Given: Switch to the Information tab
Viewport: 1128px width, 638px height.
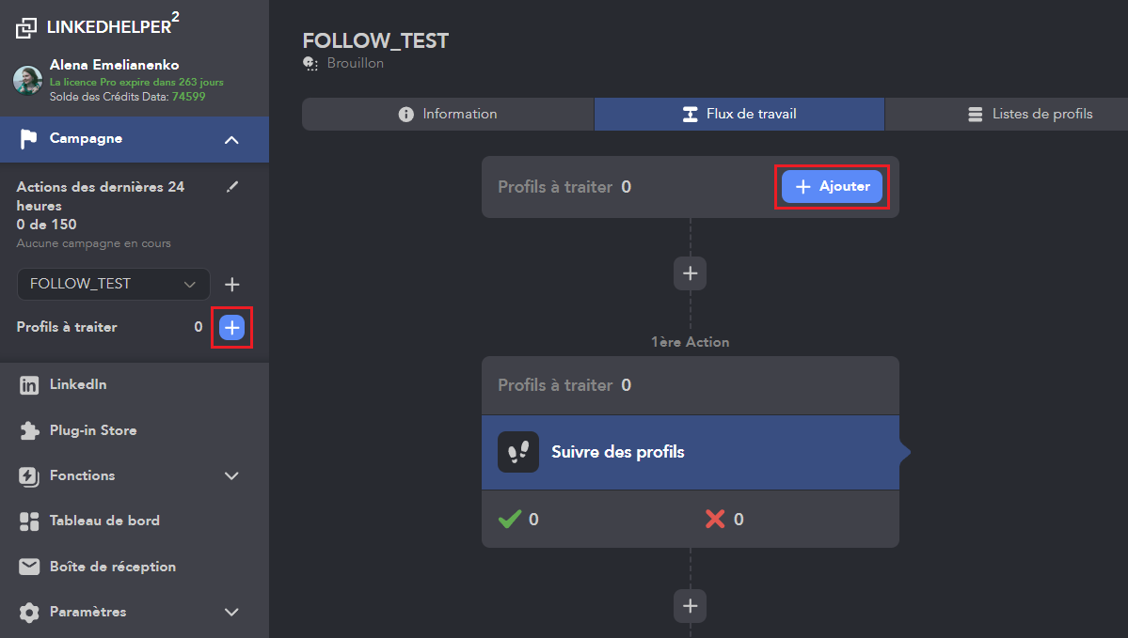Looking at the screenshot, I should pos(448,115).
